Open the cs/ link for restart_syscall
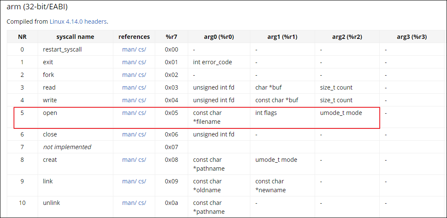Screen dimensions: 447x218 coord(142,49)
